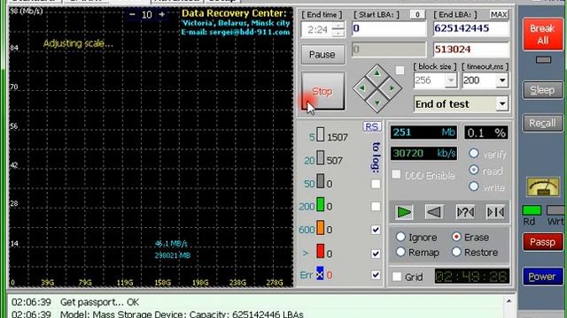Click the green 200 ms block swatch
The width and height of the screenshot is (567, 318).
[321, 204]
